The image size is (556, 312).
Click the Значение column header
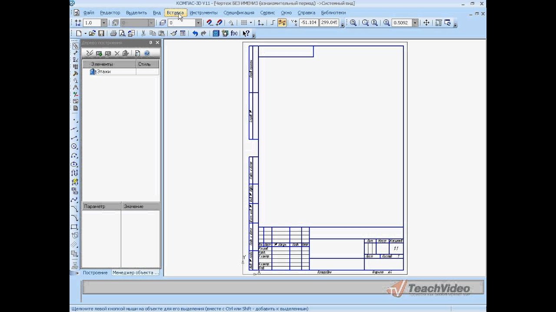[x=141, y=206]
